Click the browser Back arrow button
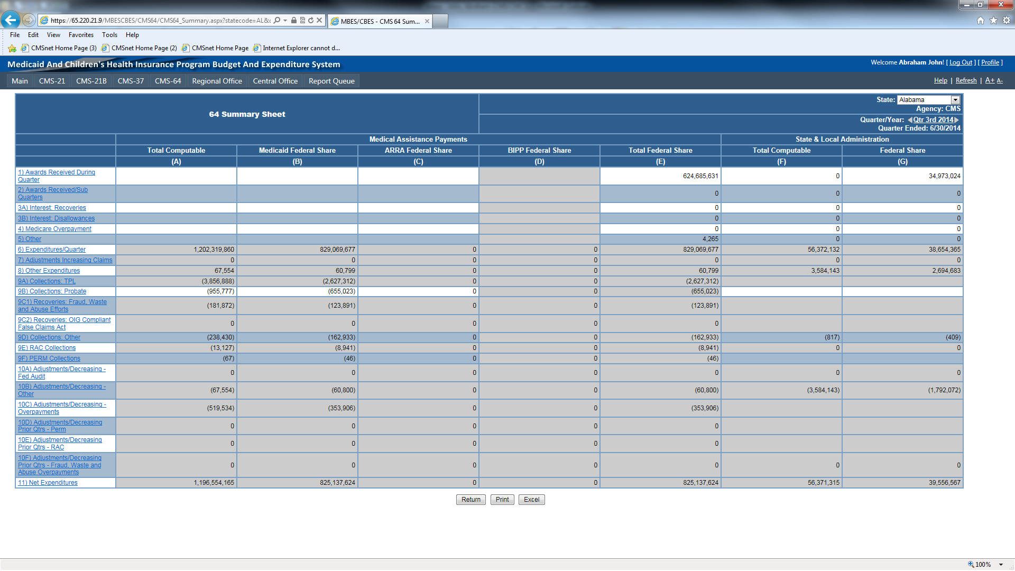This screenshot has width=1015, height=571. point(11,20)
